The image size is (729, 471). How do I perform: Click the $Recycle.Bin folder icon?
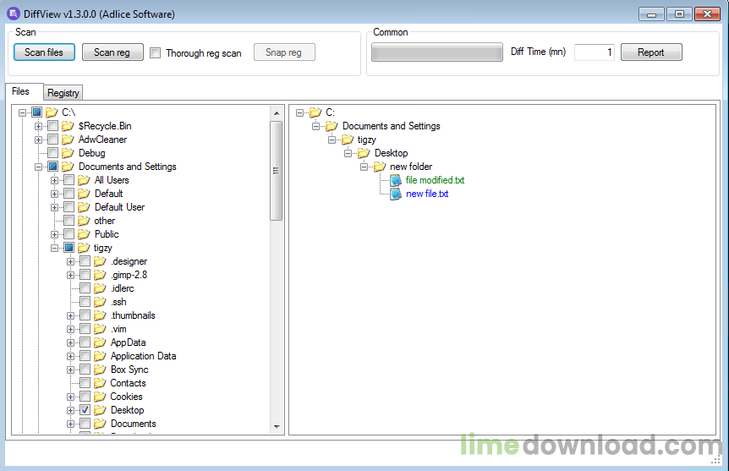tap(68, 126)
